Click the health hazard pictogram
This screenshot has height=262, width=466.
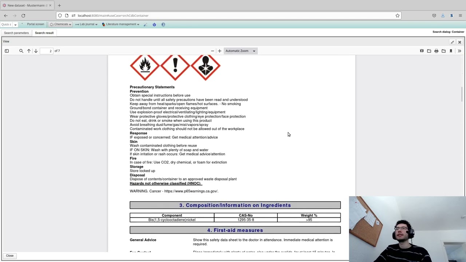[x=205, y=66]
